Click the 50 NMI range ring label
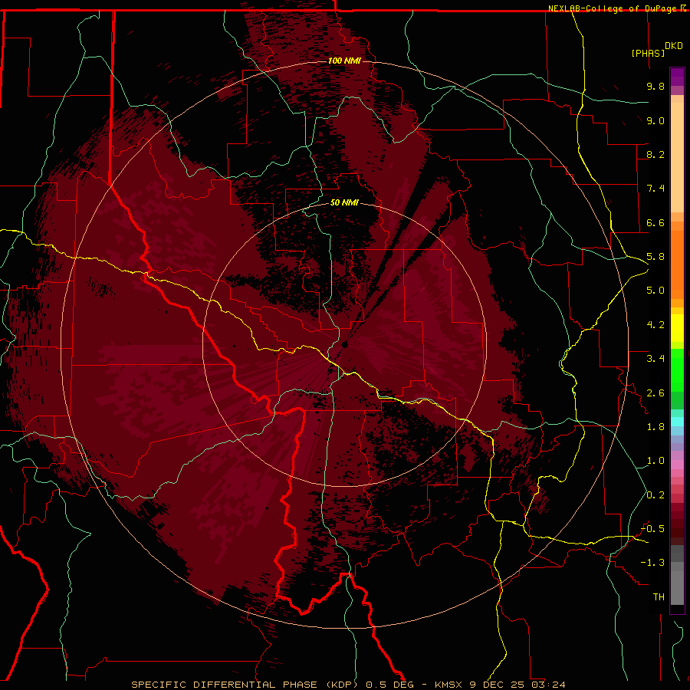Screen dimensions: 690x690 coord(344,202)
